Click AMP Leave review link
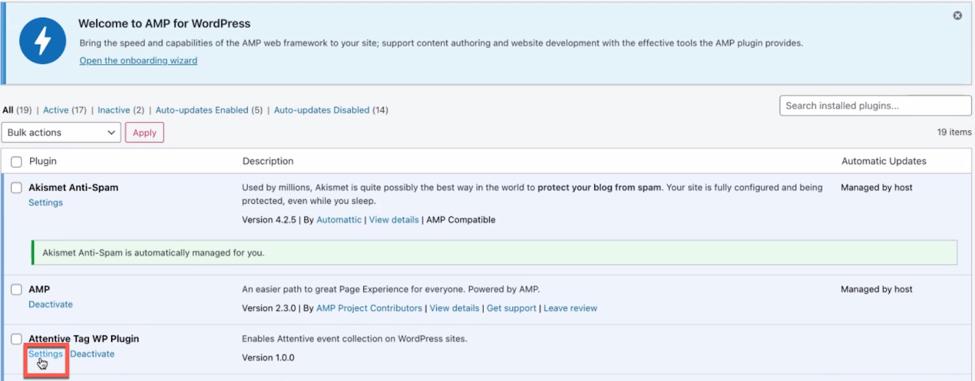Screen dimensions: 975x381 tap(570, 308)
